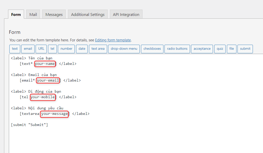Insert a radio buttons form-tag

click(177, 49)
